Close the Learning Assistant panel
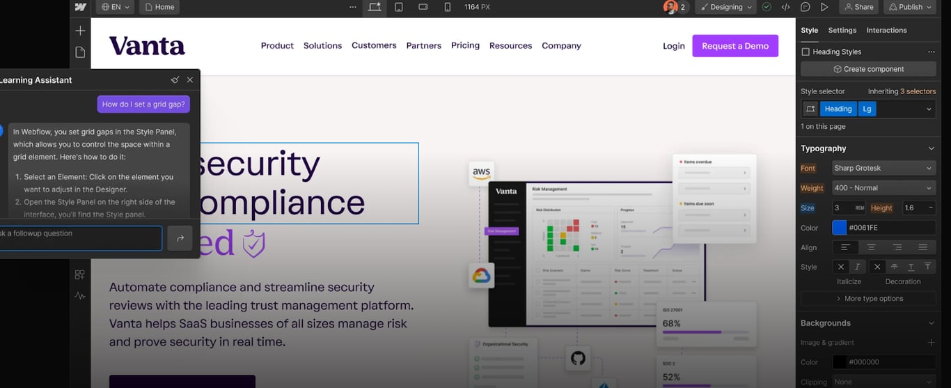The width and height of the screenshot is (951, 388). (x=190, y=80)
